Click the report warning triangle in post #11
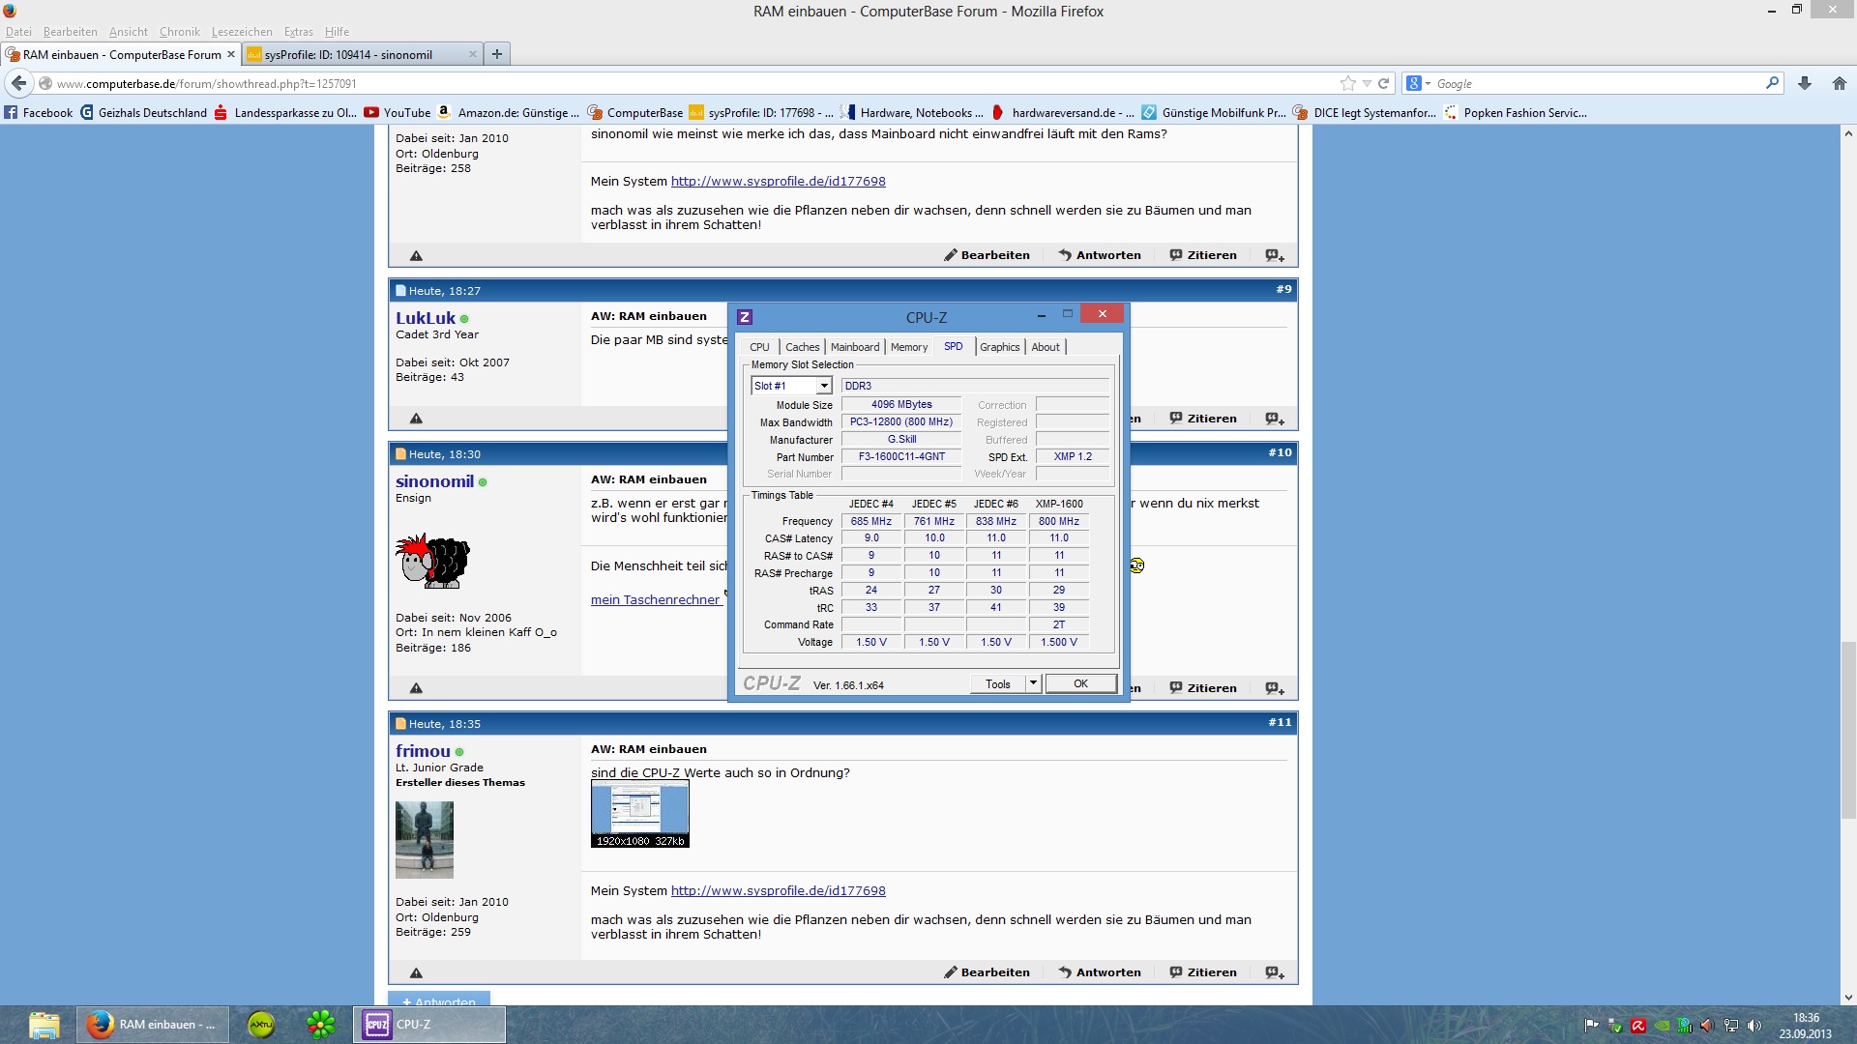 coord(416,972)
